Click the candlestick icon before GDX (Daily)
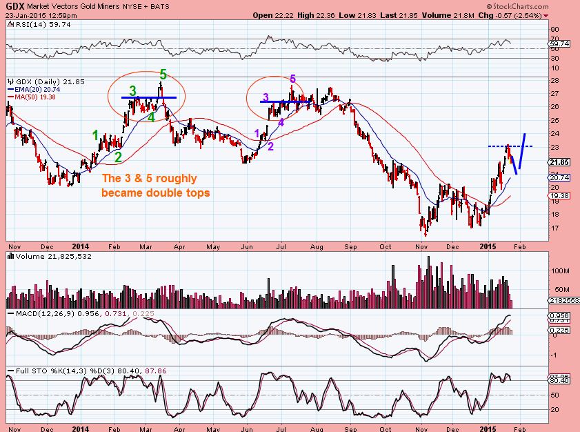The width and height of the screenshot is (580, 432). point(10,82)
